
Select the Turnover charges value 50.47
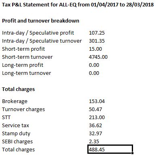(x=95, y=109)
